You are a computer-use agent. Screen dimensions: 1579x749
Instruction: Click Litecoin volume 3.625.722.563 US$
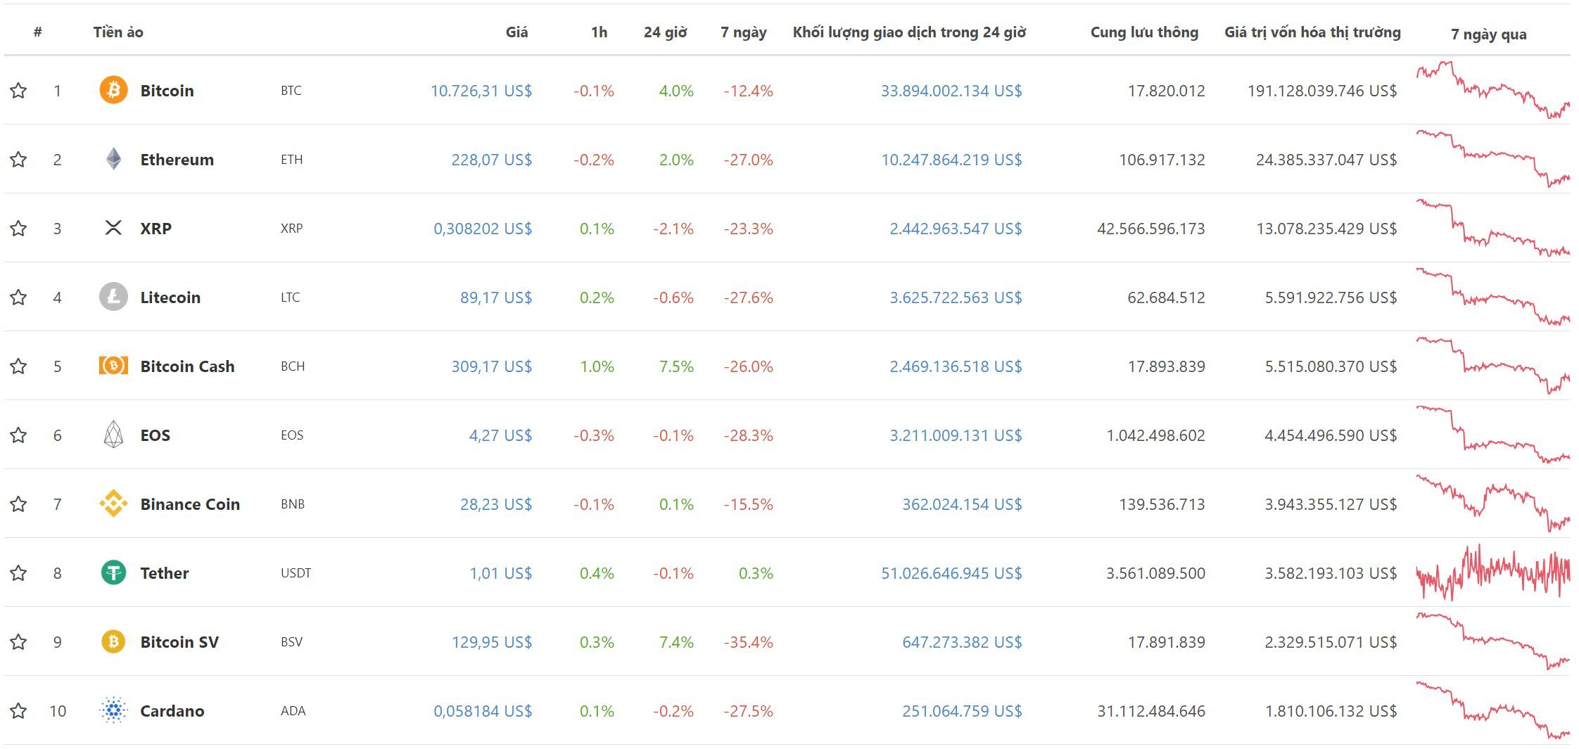pos(956,297)
